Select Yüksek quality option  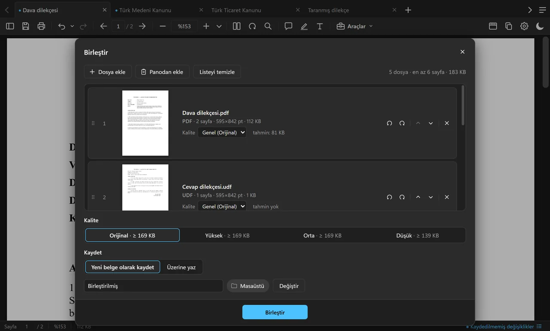227,235
